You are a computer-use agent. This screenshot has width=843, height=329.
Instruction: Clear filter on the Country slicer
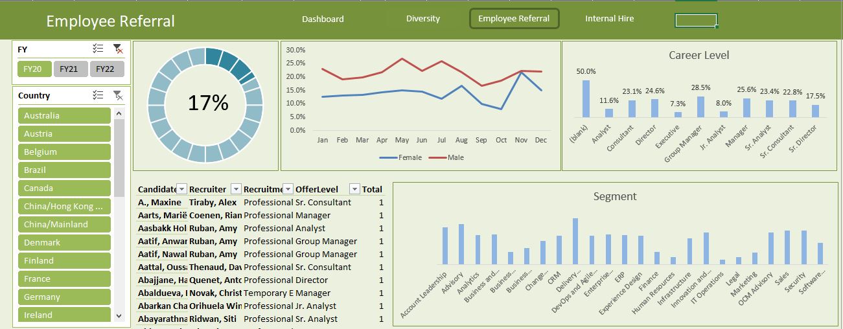[117, 95]
